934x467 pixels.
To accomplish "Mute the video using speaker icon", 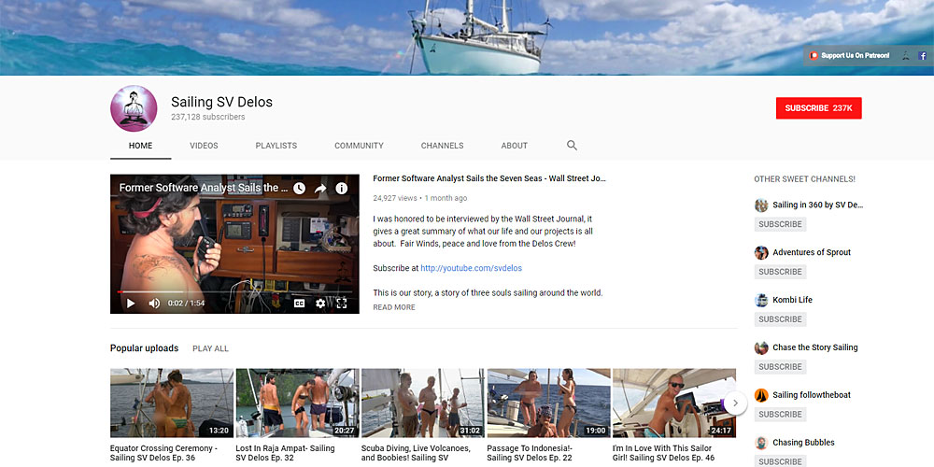I will 154,304.
